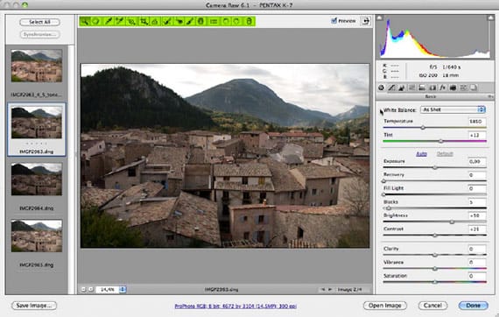Select the Spot Removal tool
This screenshot has height=317, width=499.
click(167, 21)
